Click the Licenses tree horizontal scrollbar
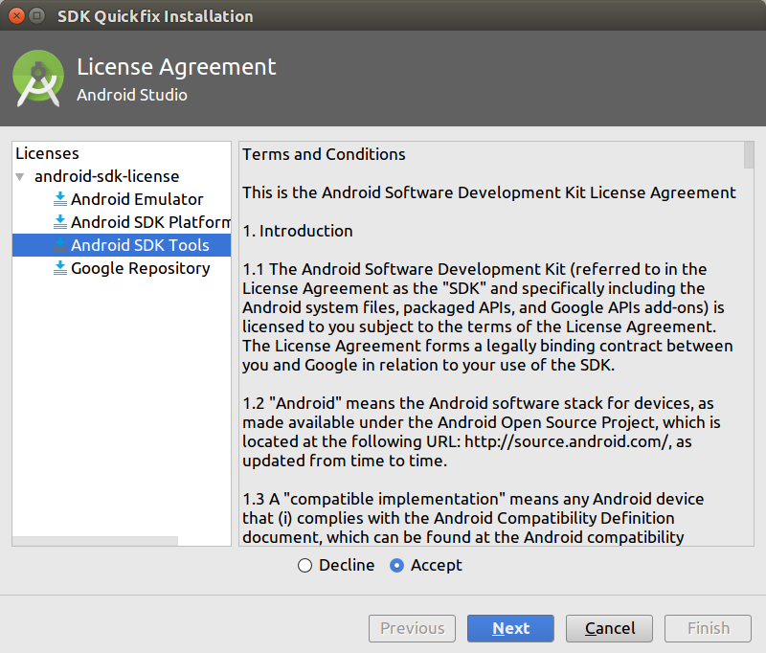Viewport: 766px width, 653px height. tap(95, 541)
